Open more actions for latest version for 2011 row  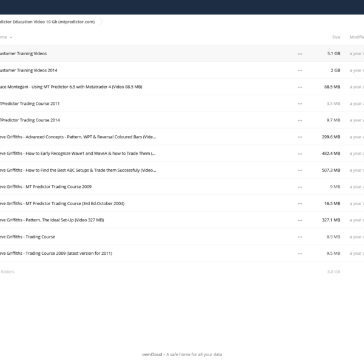pyautogui.click(x=300, y=254)
